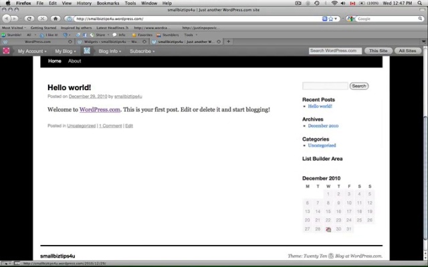
Task: Expand the My Account menu
Action: [32, 51]
